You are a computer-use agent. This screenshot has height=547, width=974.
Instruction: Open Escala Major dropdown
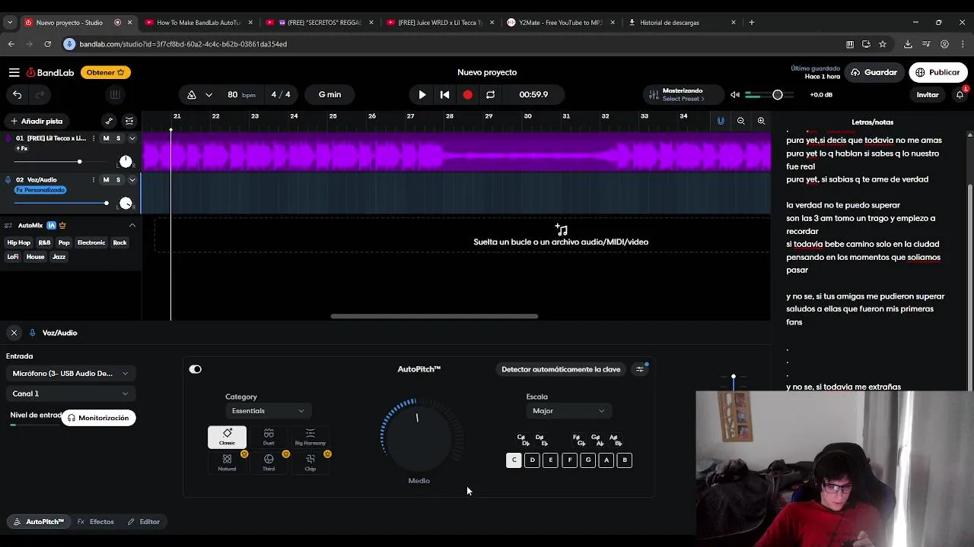click(x=568, y=411)
